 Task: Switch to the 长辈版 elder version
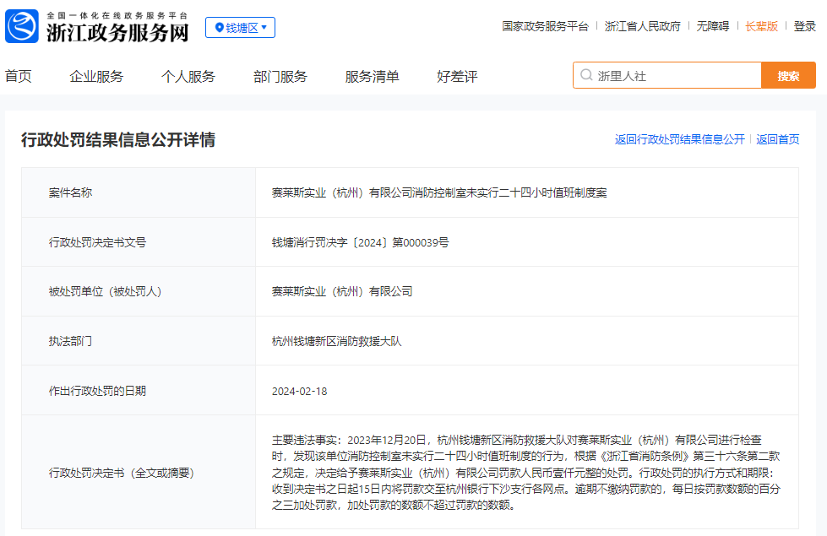click(762, 26)
